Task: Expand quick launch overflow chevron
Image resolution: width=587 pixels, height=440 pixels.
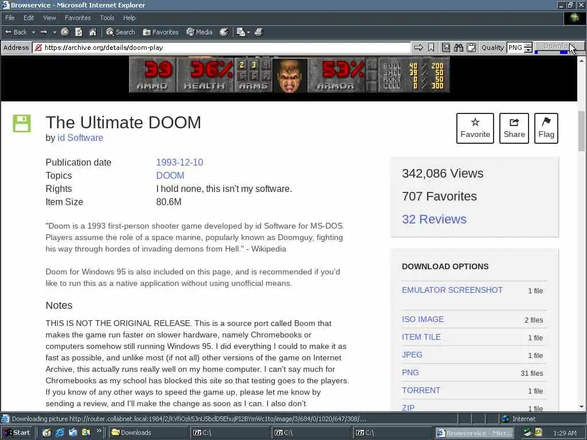Action: coord(99,431)
